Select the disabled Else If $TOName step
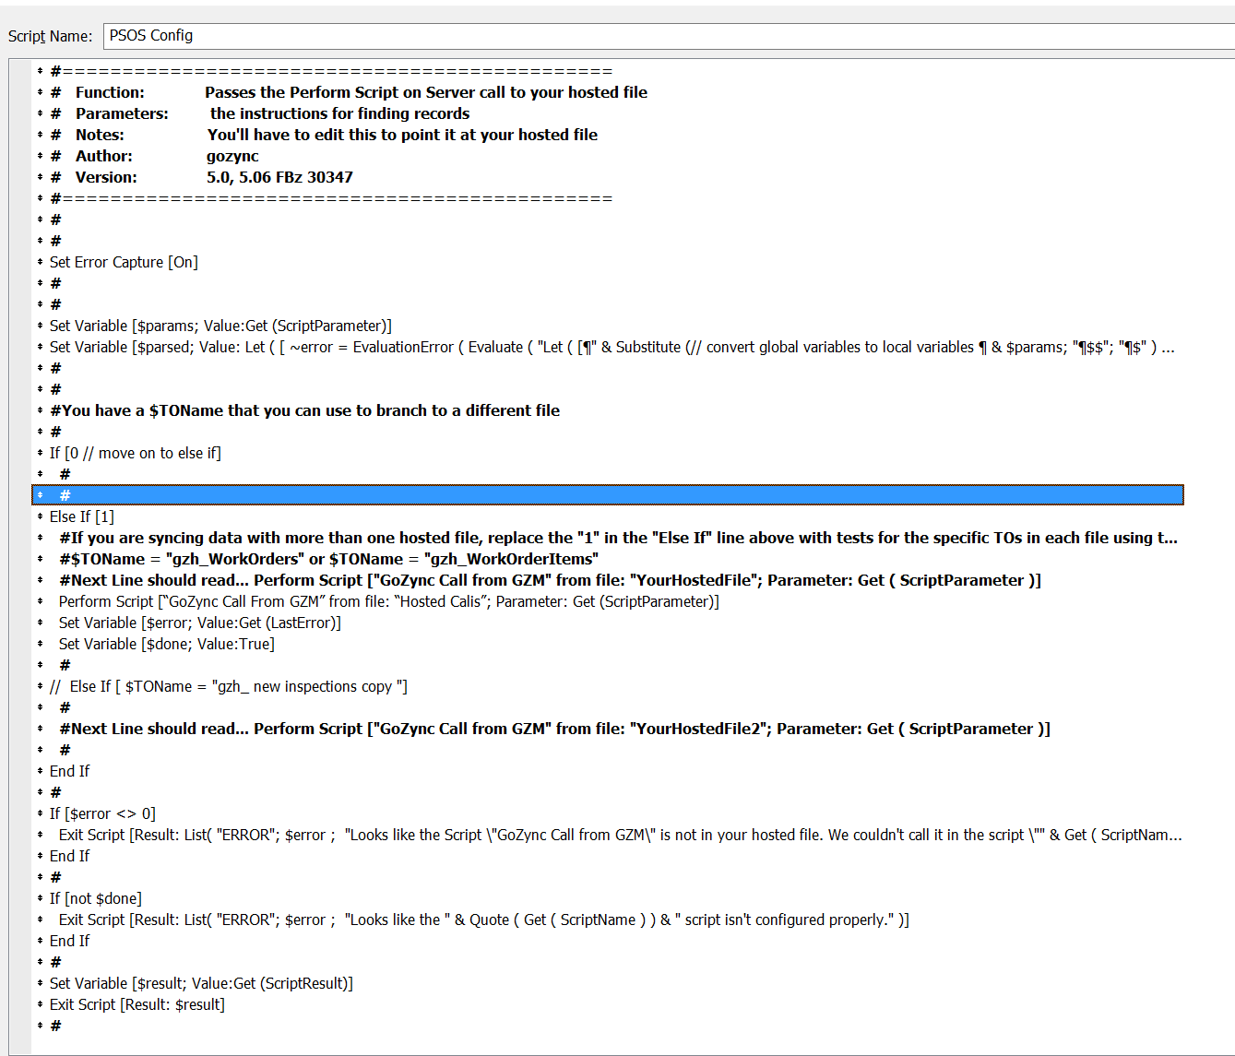The image size is (1235, 1056). coord(229,686)
